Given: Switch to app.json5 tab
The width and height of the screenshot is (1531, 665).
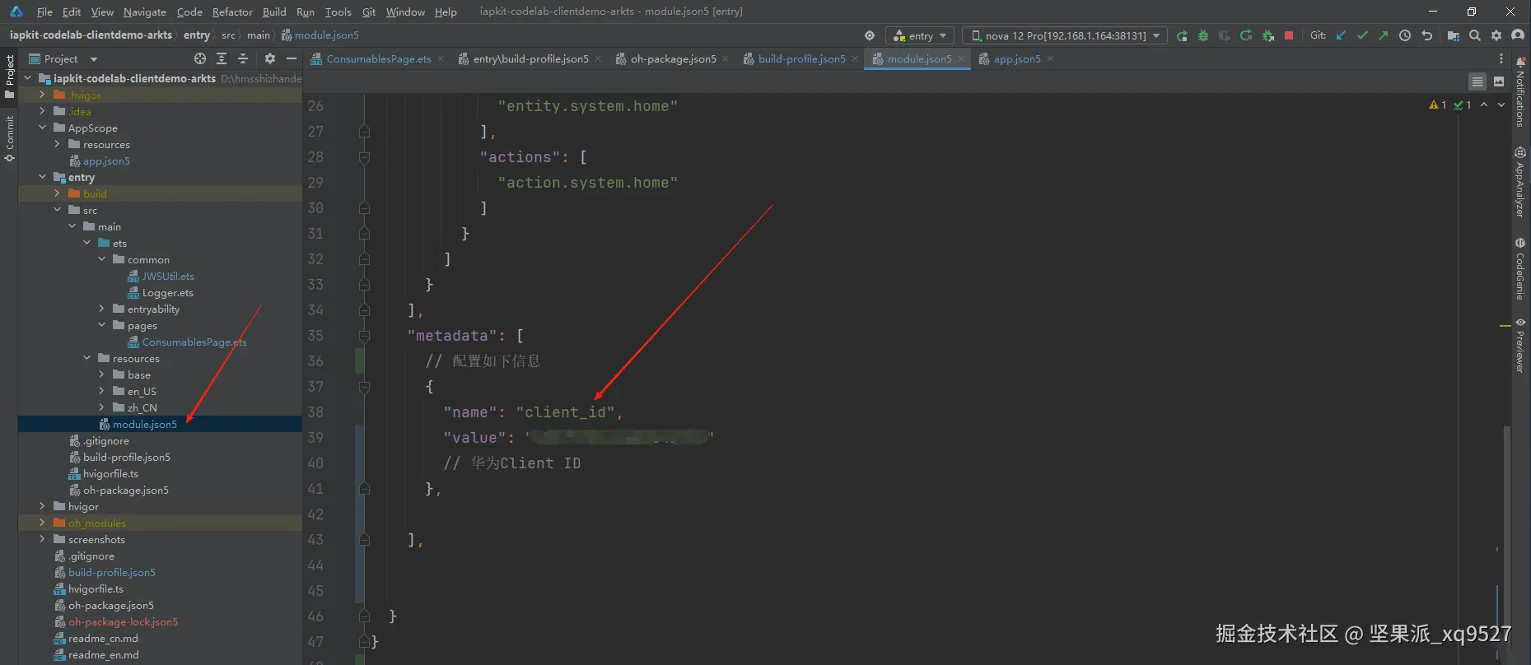Looking at the screenshot, I should coord(1016,58).
